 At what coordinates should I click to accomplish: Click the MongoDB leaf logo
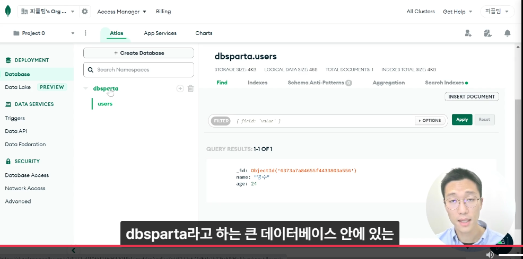[7, 11]
